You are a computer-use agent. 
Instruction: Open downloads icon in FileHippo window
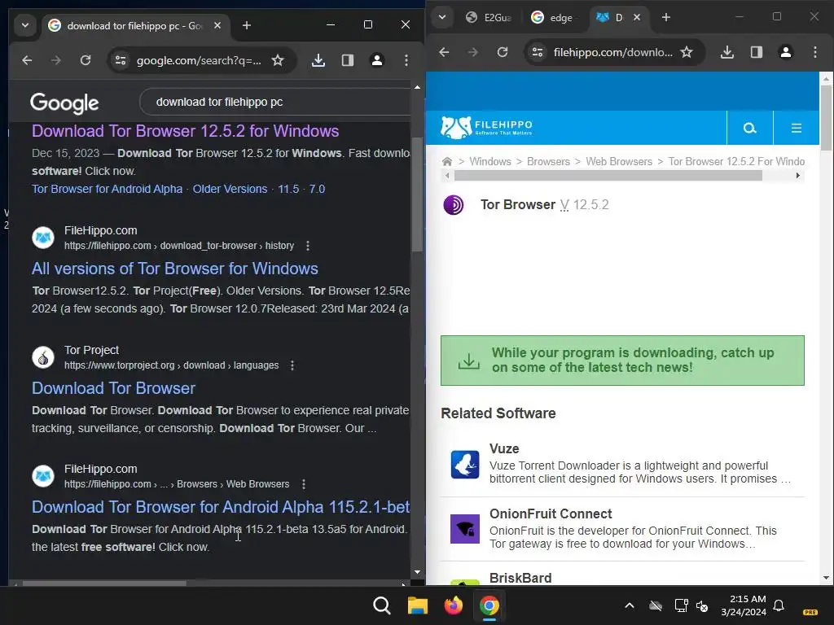tap(727, 52)
